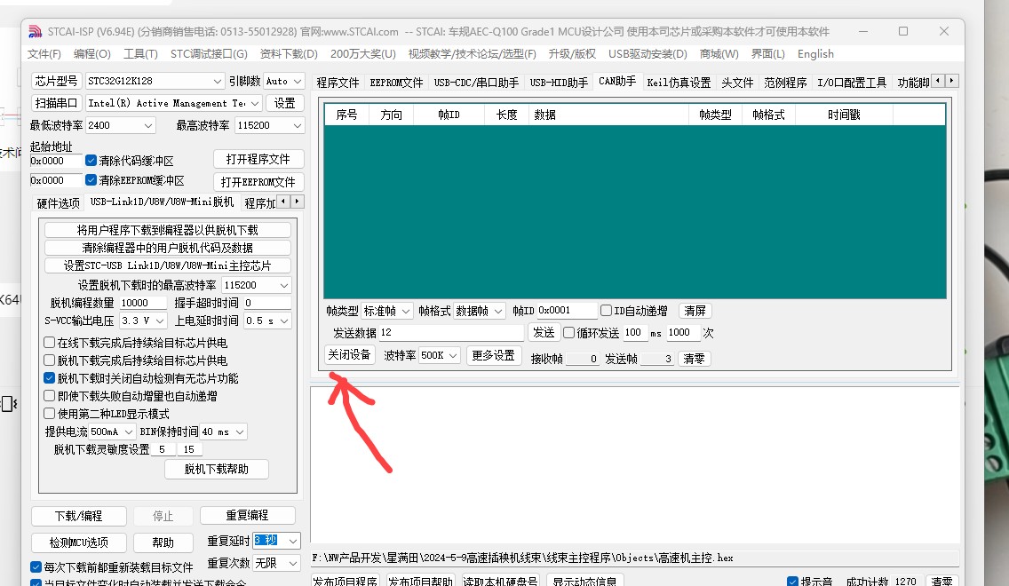Open the serial port dropdown Intel(R) Active Management
Image resolution: width=1009 pixels, height=586 pixels.
[x=174, y=103]
